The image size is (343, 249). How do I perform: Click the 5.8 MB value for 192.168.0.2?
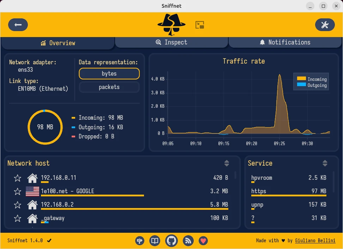tap(219, 204)
